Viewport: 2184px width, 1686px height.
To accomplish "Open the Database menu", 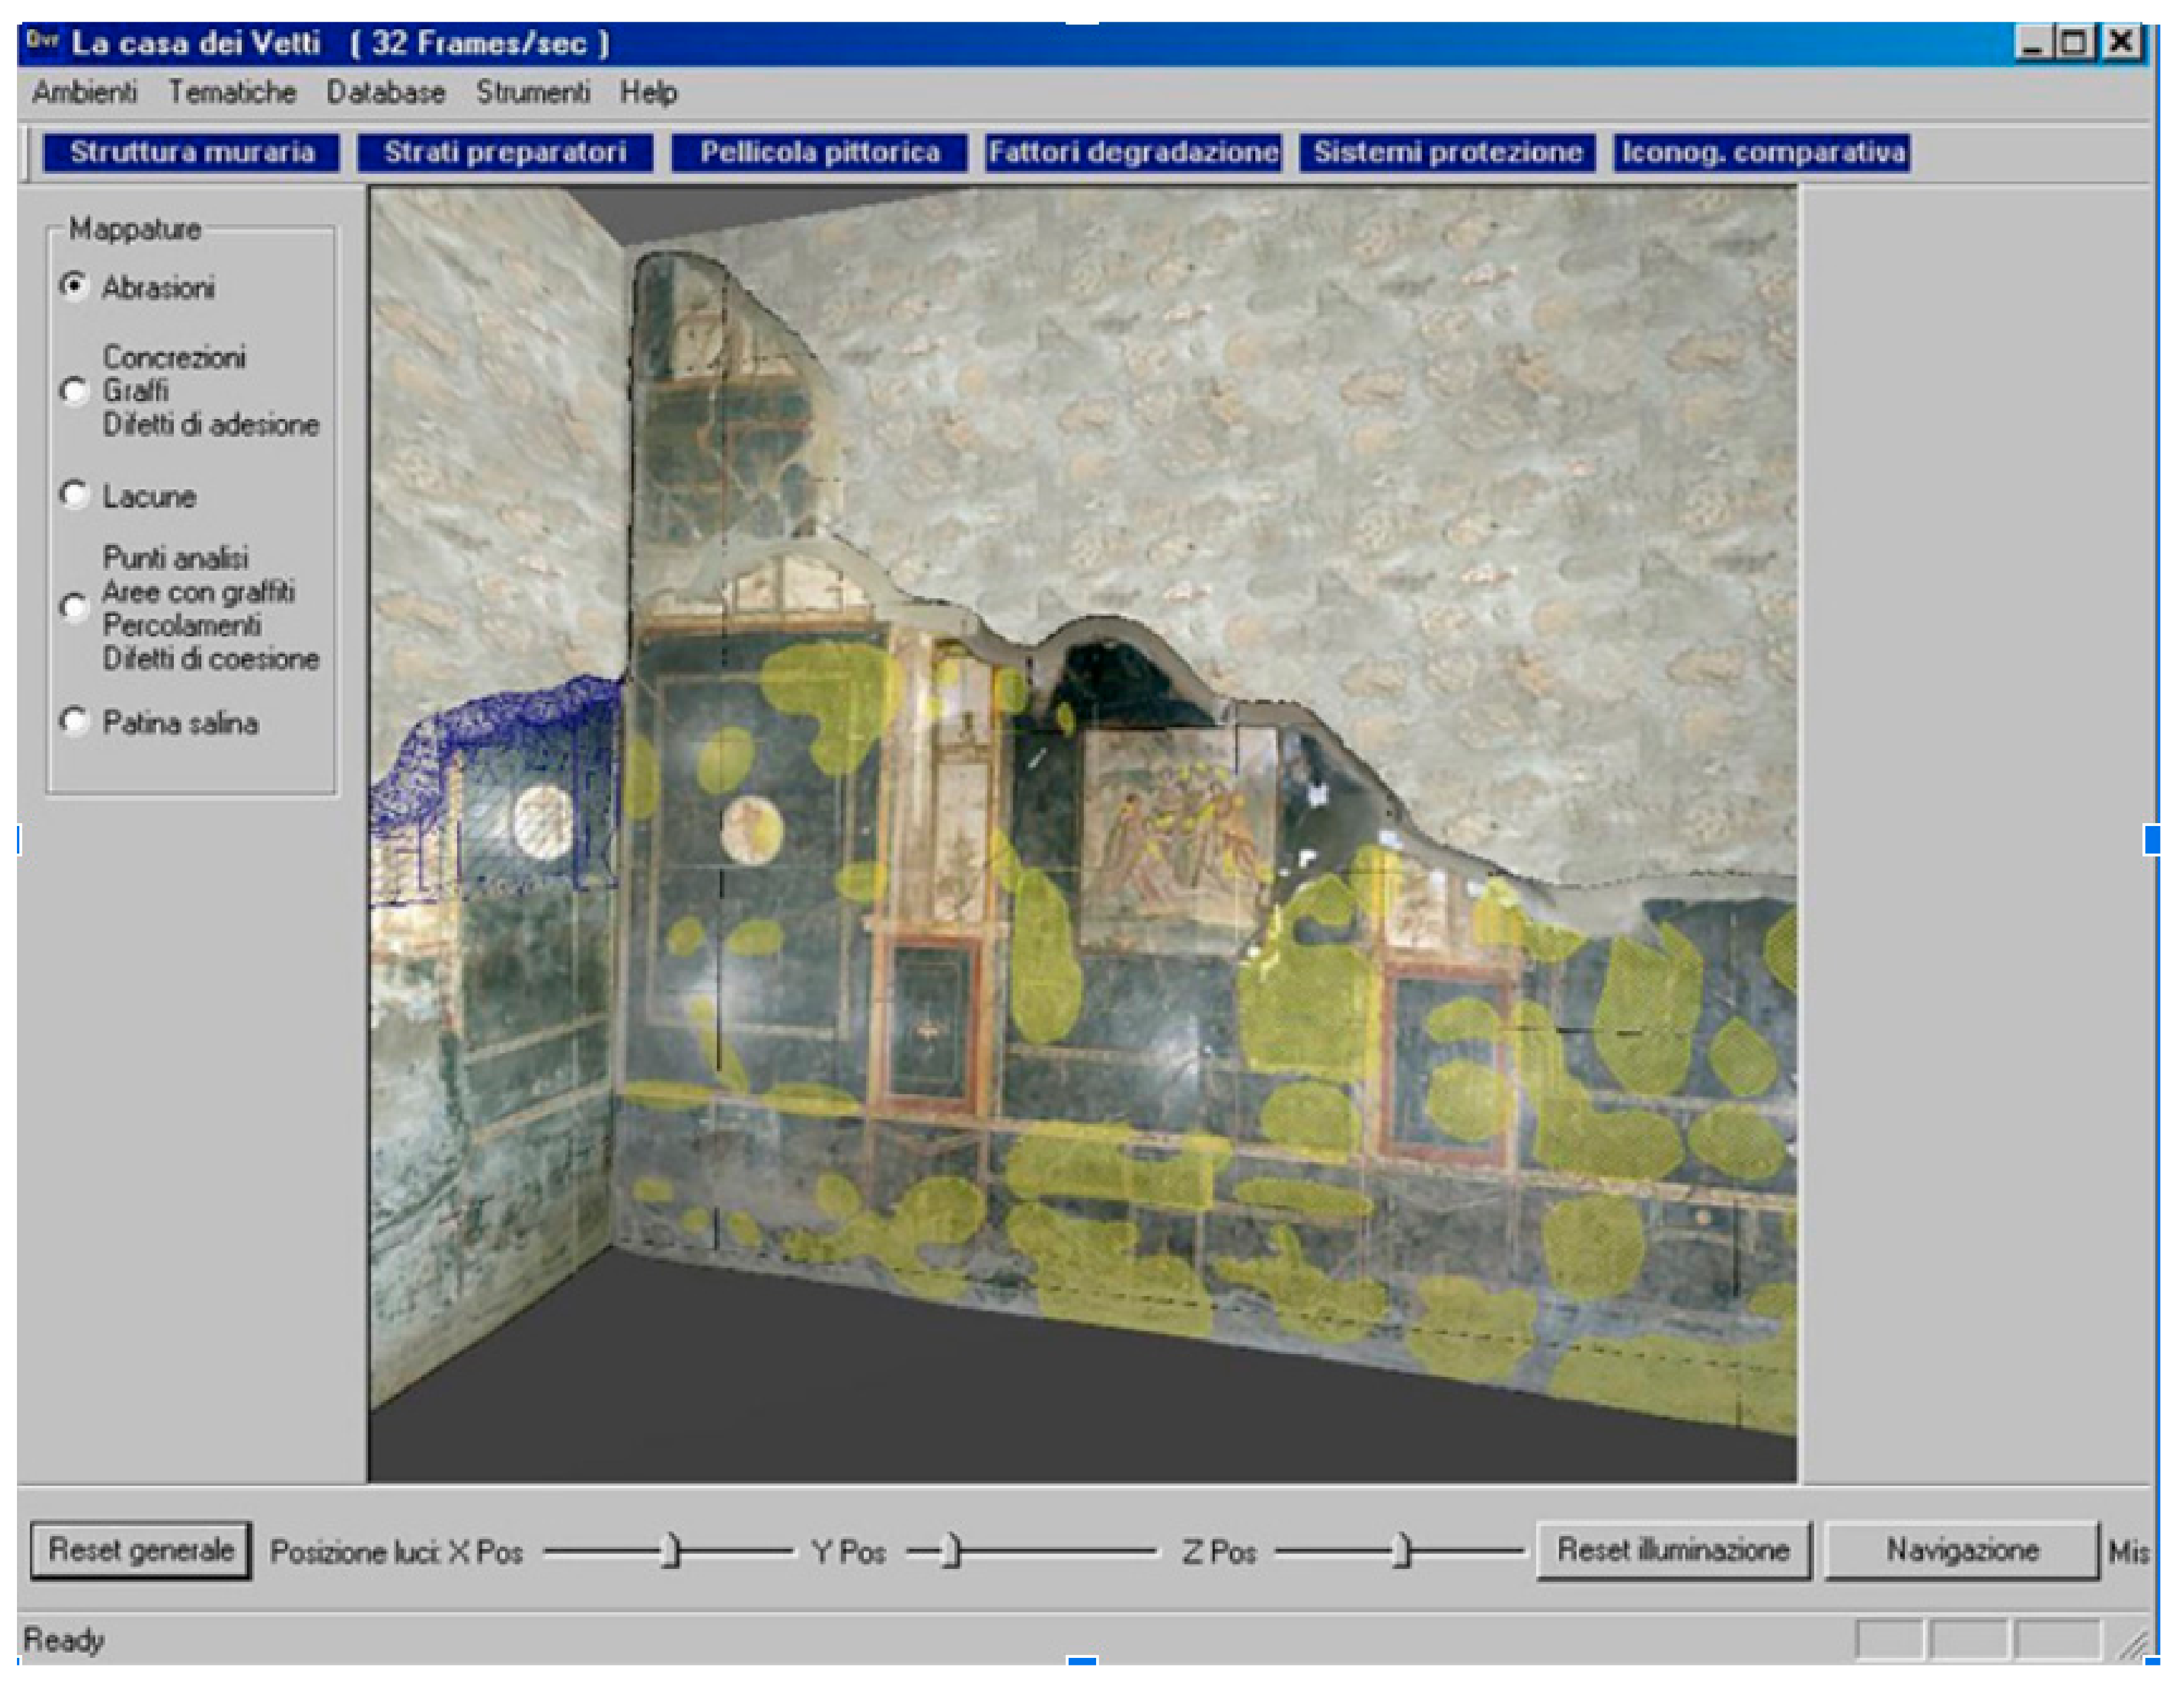I will coord(386,92).
